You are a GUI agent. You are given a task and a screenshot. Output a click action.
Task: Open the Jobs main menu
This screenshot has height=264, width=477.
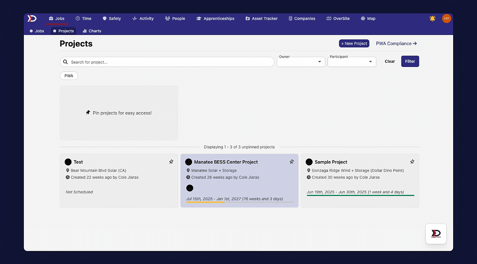57,18
